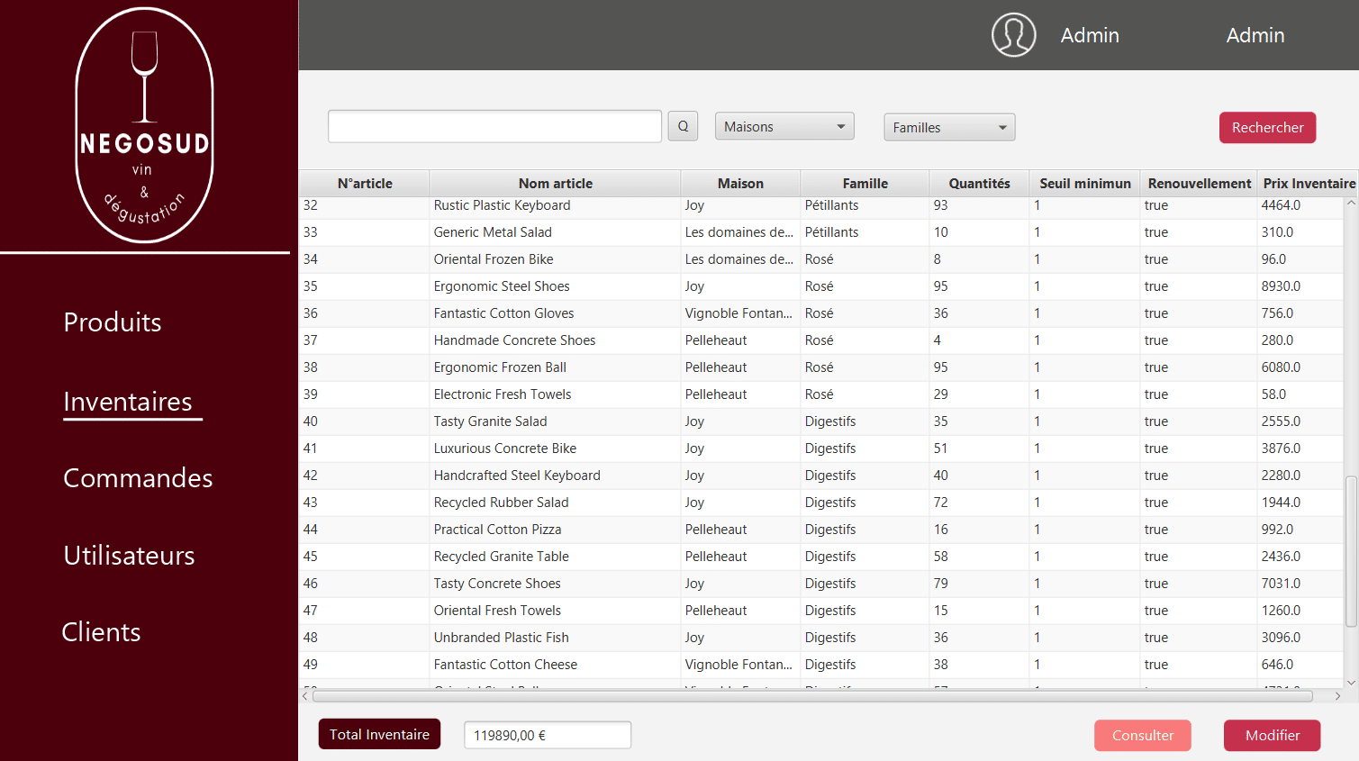
Task: Go to the Produits section
Action: pos(113,322)
